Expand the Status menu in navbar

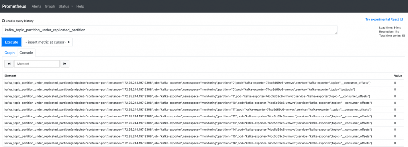point(66,6)
